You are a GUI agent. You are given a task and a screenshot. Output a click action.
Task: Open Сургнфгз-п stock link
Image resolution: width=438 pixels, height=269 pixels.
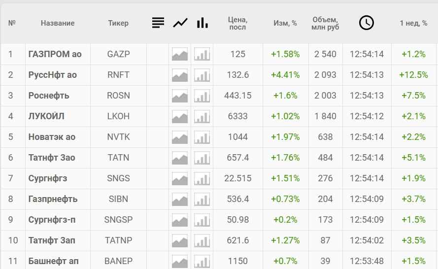(52, 220)
